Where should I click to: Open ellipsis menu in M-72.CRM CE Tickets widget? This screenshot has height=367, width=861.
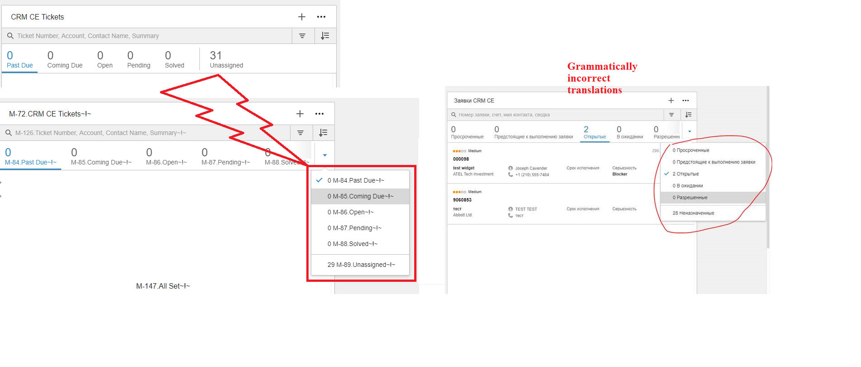(x=319, y=114)
